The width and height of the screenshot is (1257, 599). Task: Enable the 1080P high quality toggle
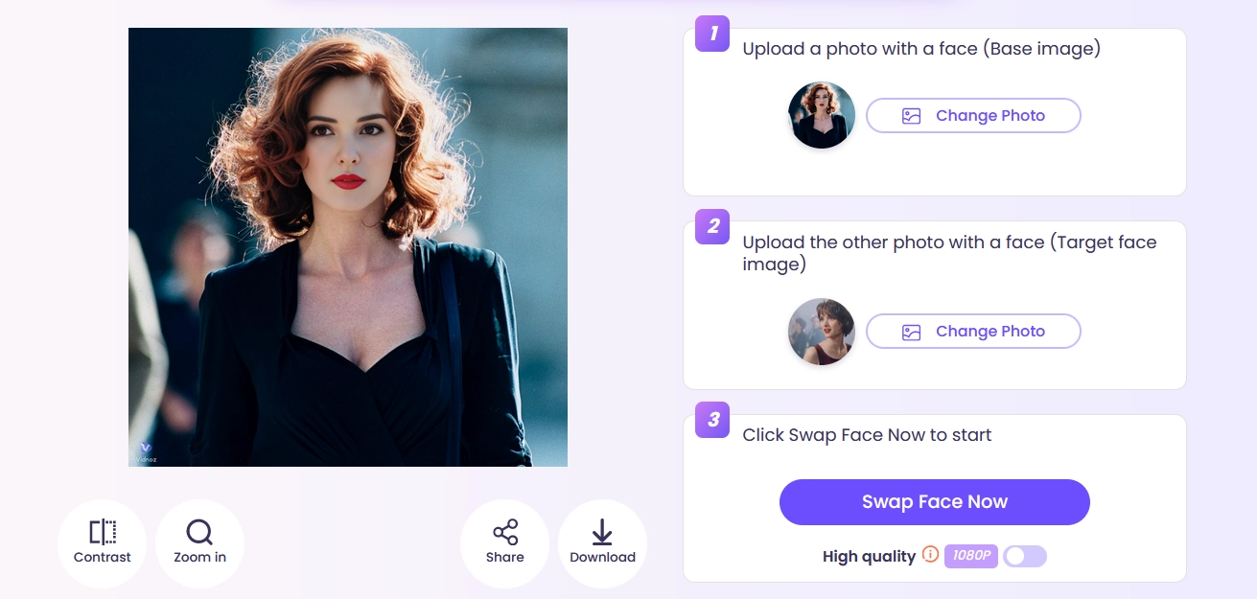point(1024,556)
